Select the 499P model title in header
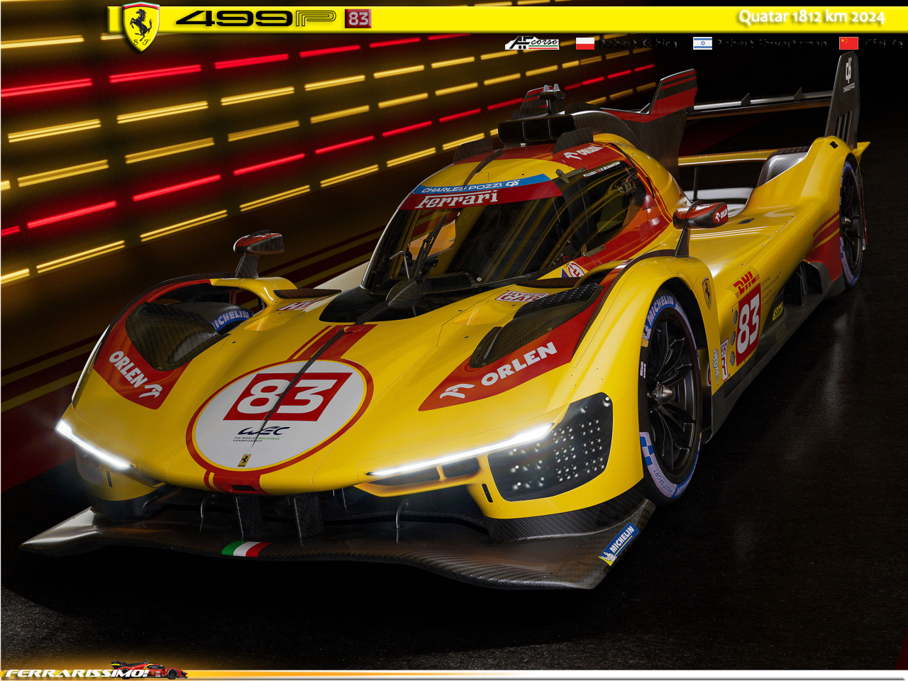908x681 pixels. (x=255, y=18)
